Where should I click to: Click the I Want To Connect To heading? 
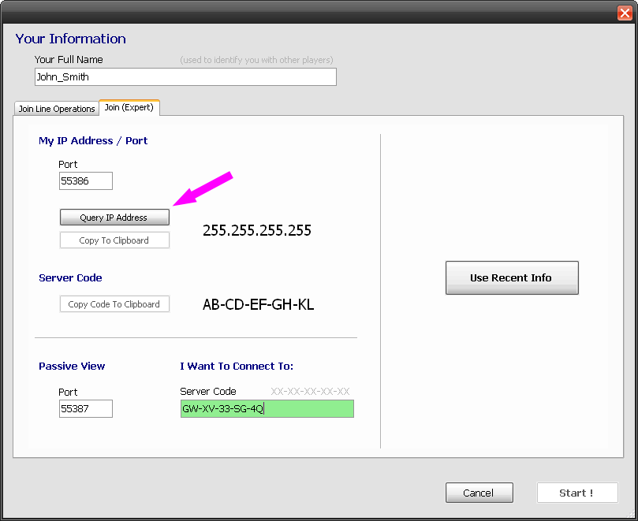[x=237, y=367]
